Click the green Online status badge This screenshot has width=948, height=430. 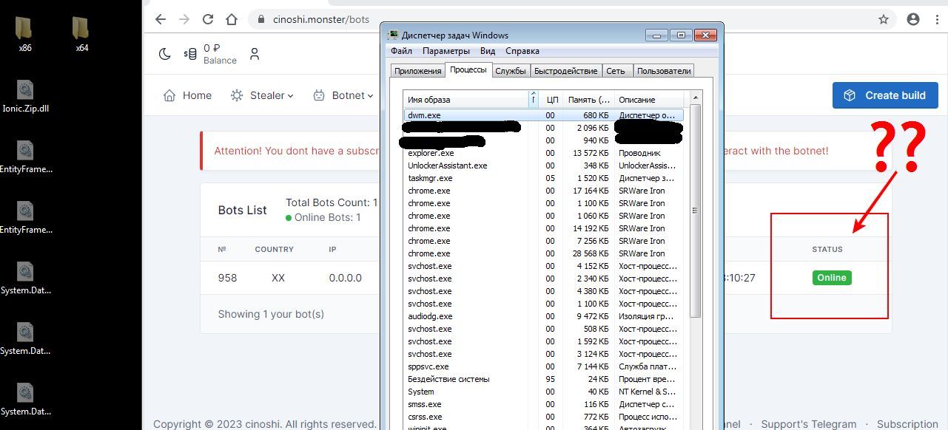[x=832, y=278]
